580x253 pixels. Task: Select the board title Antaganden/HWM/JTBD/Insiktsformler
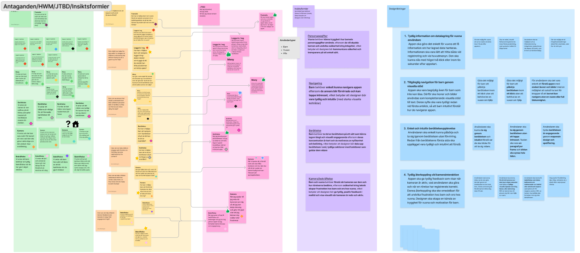pos(57,7)
